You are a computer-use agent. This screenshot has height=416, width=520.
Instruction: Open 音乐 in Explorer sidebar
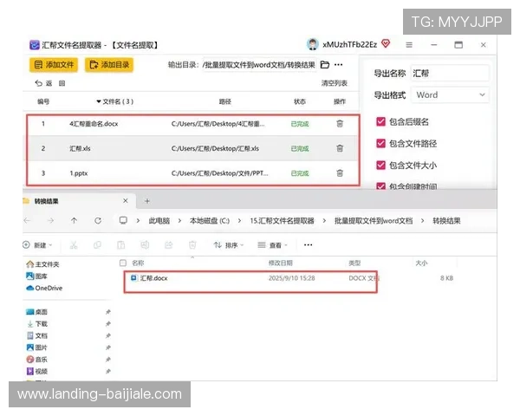(36, 360)
